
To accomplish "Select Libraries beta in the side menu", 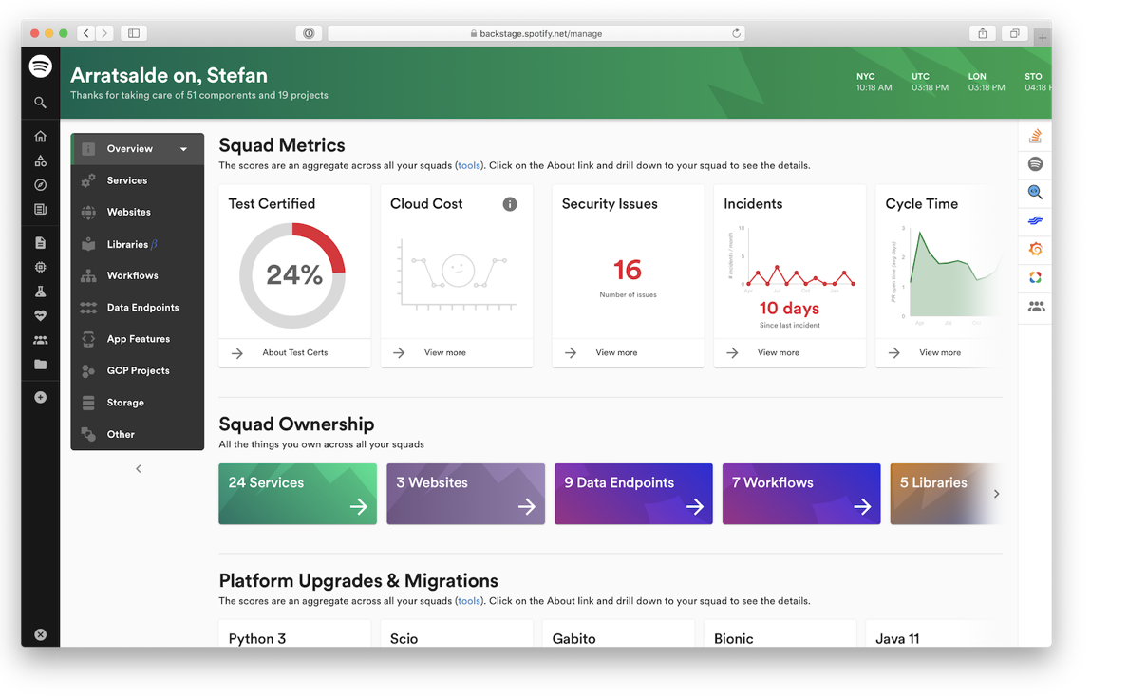I will [138, 245].
